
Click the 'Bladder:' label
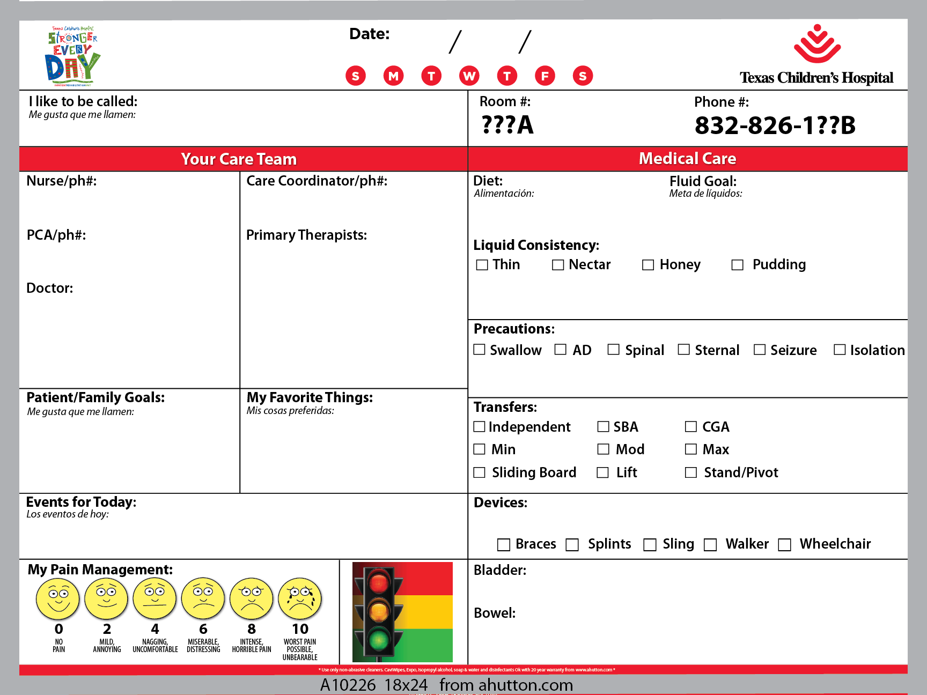pos(500,570)
